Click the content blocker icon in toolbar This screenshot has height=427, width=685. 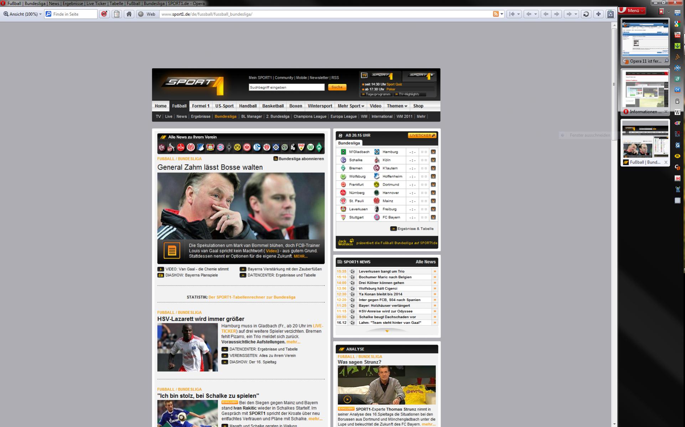pos(104,14)
